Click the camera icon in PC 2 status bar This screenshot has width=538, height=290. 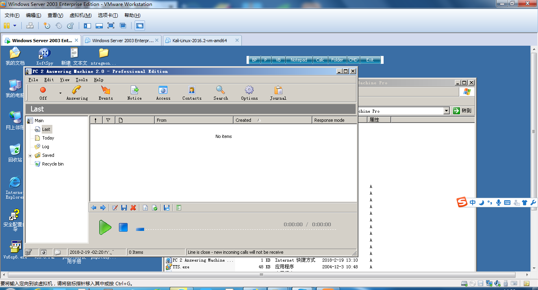pos(44,252)
